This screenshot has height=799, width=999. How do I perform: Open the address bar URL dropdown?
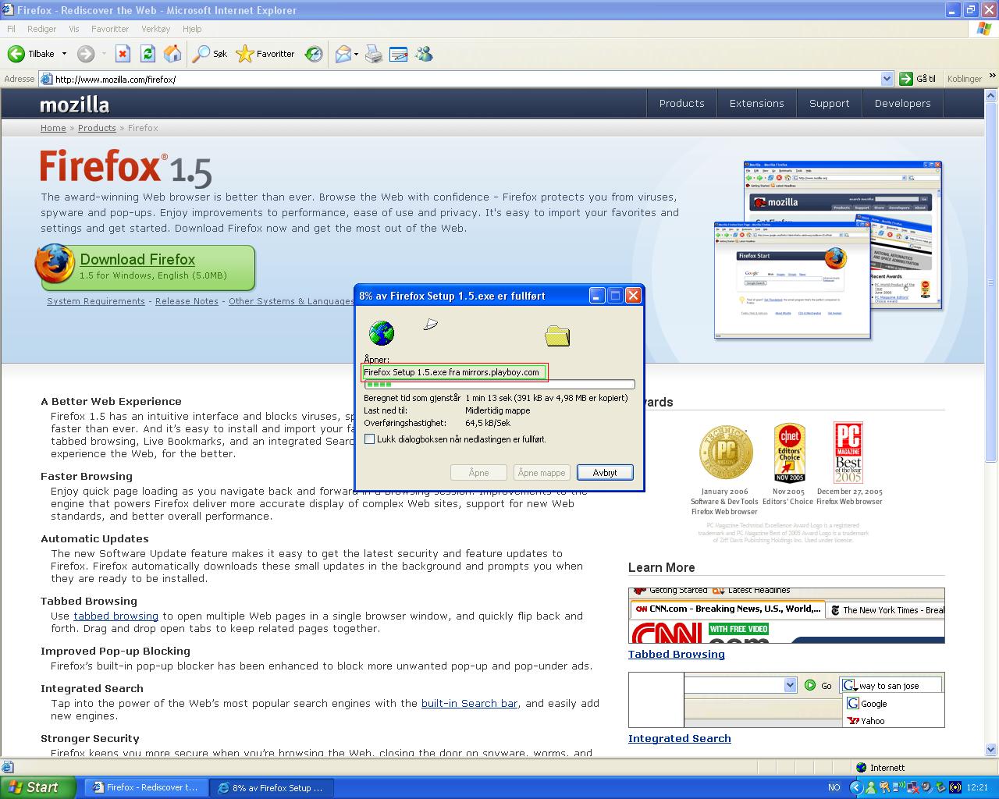887,79
